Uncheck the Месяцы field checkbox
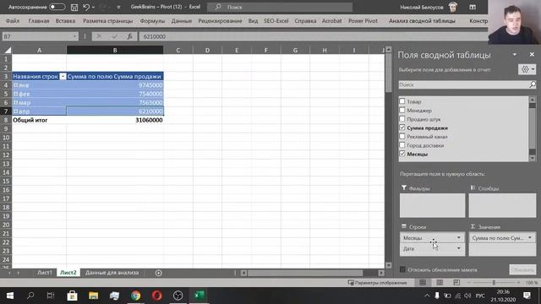541x304 pixels. [402, 154]
